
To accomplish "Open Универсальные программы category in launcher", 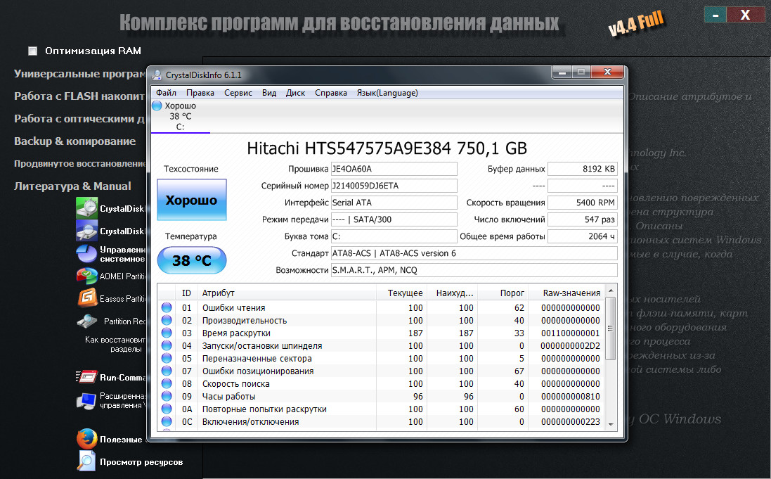I will pos(80,74).
